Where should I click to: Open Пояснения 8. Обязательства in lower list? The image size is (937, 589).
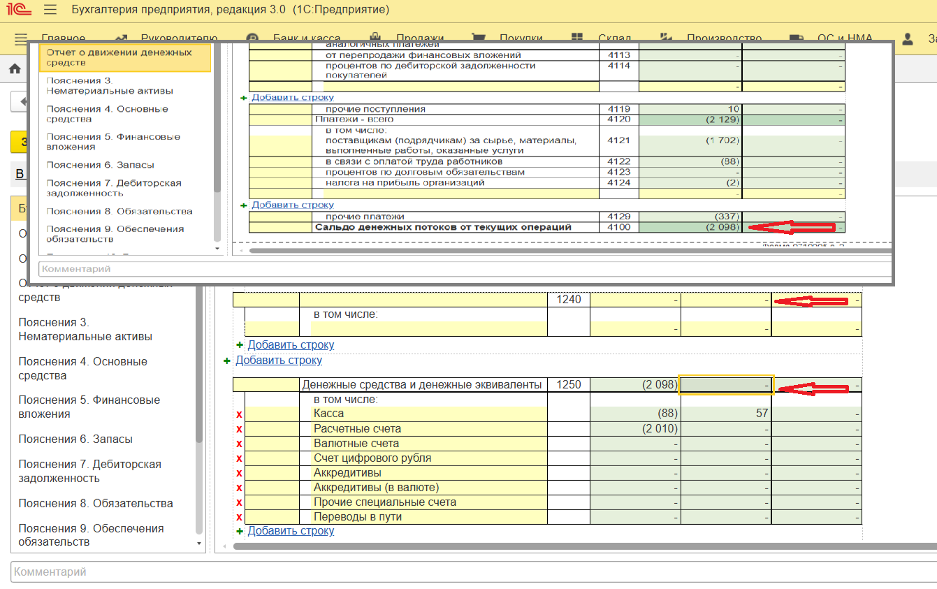pos(95,504)
